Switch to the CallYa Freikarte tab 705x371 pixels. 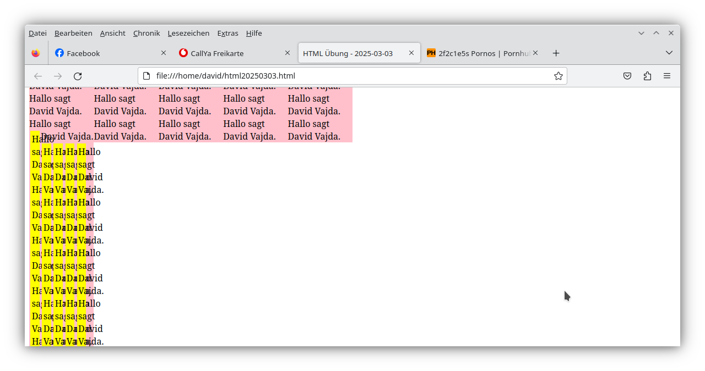click(229, 53)
